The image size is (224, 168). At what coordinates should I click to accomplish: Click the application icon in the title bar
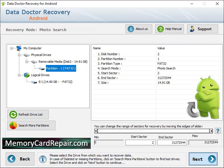[x=3, y=4]
